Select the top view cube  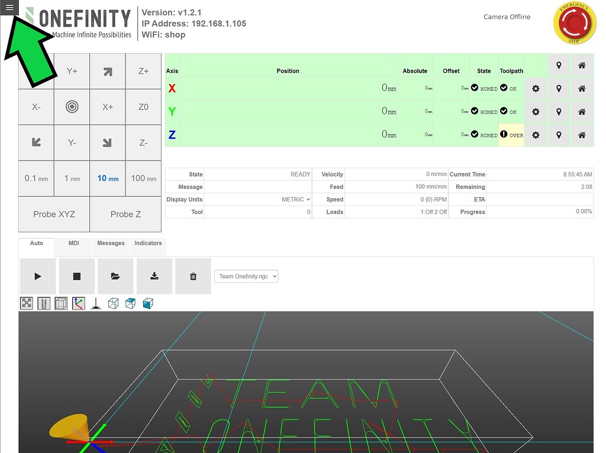point(131,303)
